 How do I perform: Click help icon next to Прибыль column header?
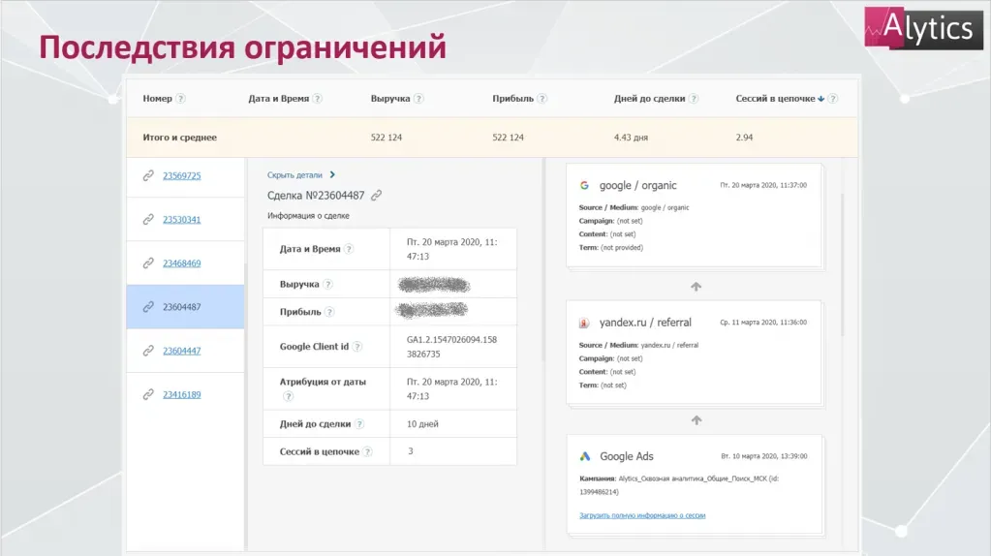[542, 99]
